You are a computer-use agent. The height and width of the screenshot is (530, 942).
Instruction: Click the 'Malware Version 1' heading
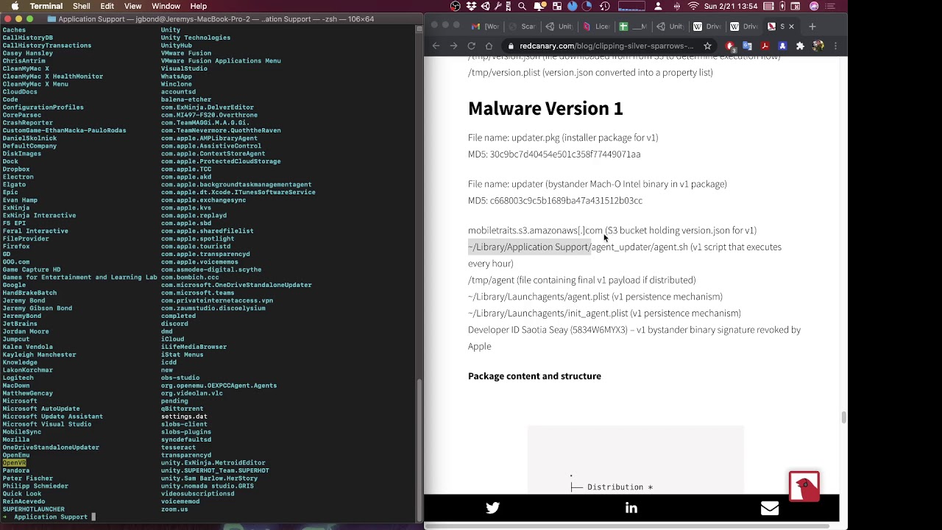coord(545,108)
